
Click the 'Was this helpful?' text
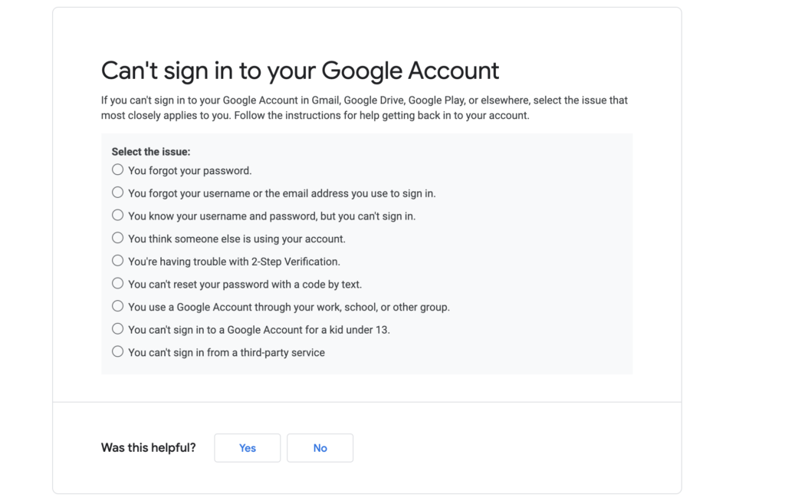pyautogui.click(x=148, y=448)
